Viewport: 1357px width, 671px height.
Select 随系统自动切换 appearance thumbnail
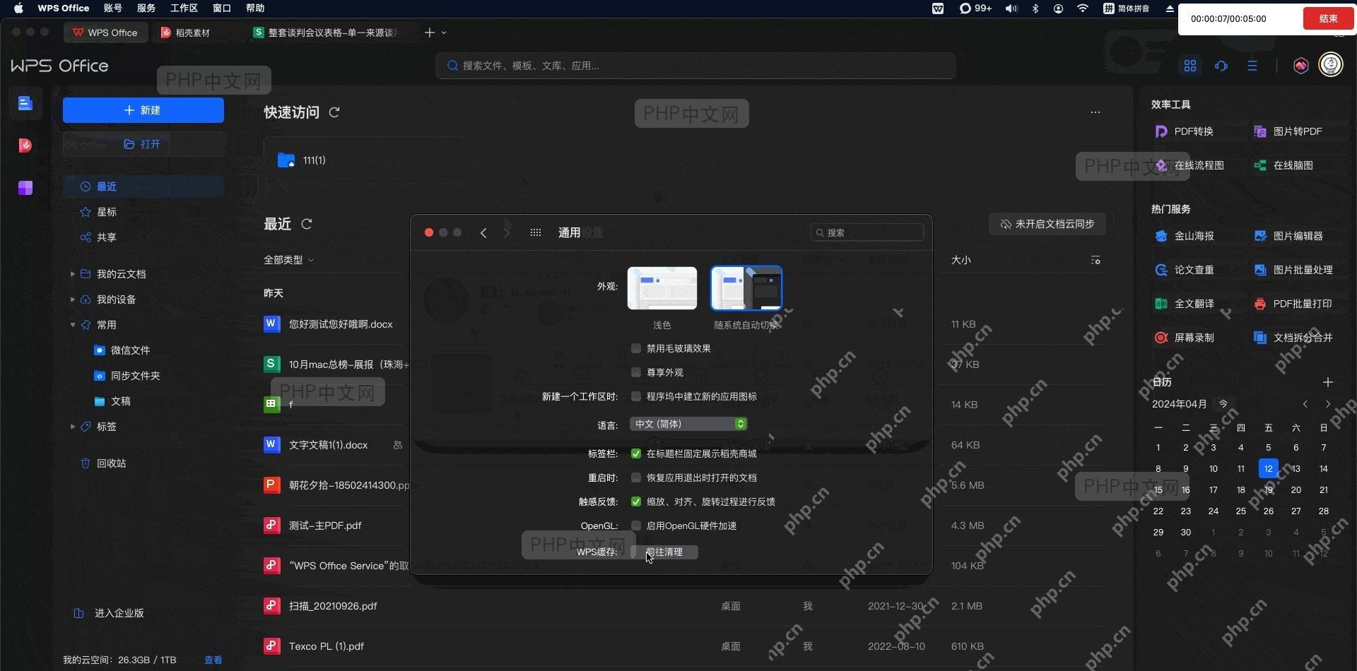[x=746, y=288]
